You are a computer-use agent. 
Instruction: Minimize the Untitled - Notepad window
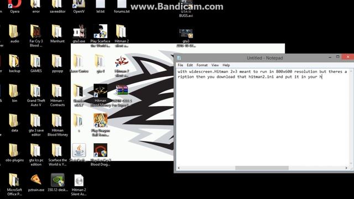330,57
